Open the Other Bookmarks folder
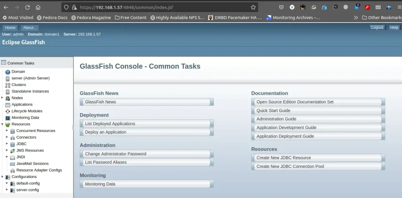 pyautogui.click(x=382, y=18)
